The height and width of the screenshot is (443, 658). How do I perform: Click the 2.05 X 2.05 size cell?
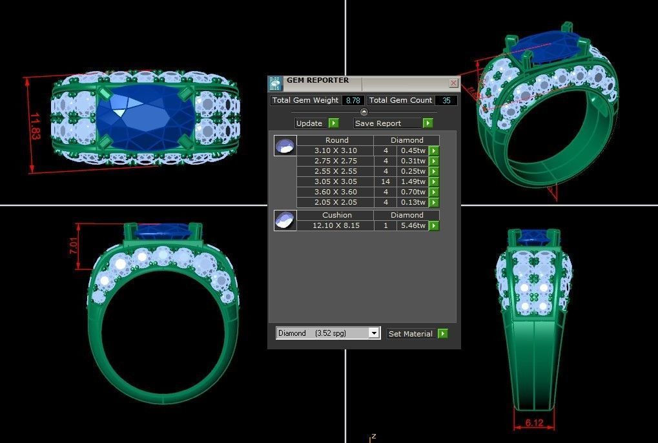click(x=336, y=202)
